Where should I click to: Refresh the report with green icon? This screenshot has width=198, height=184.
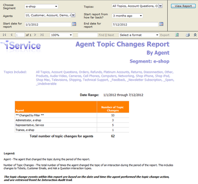click(x=177, y=35)
